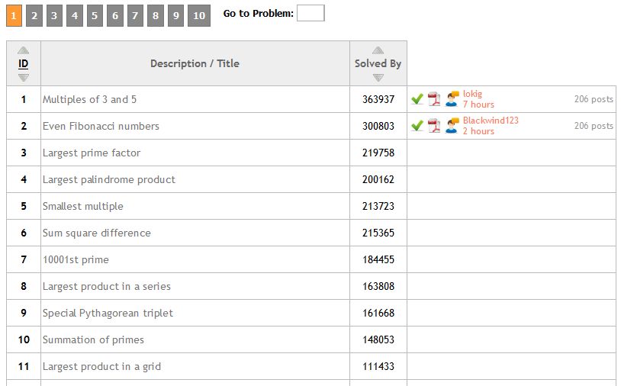
Task: Open problem Multiples of 3 and 5
Action: [x=89, y=99]
